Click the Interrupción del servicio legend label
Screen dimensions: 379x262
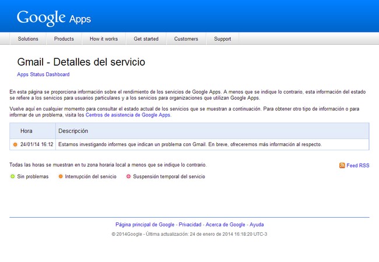coord(90,176)
